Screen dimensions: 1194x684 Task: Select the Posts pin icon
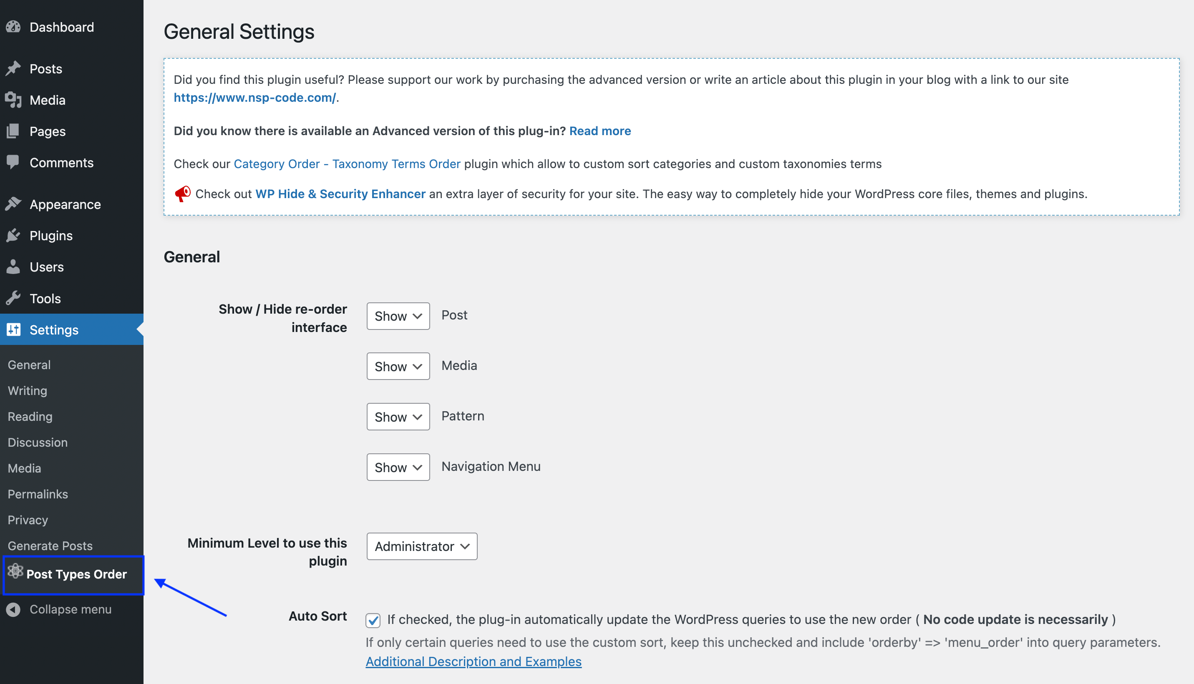tap(13, 68)
